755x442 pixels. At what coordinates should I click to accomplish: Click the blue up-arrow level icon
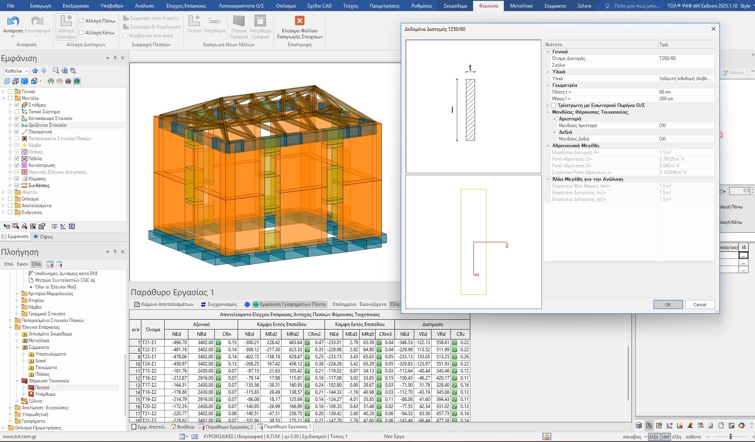pyautogui.click(x=35, y=71)
